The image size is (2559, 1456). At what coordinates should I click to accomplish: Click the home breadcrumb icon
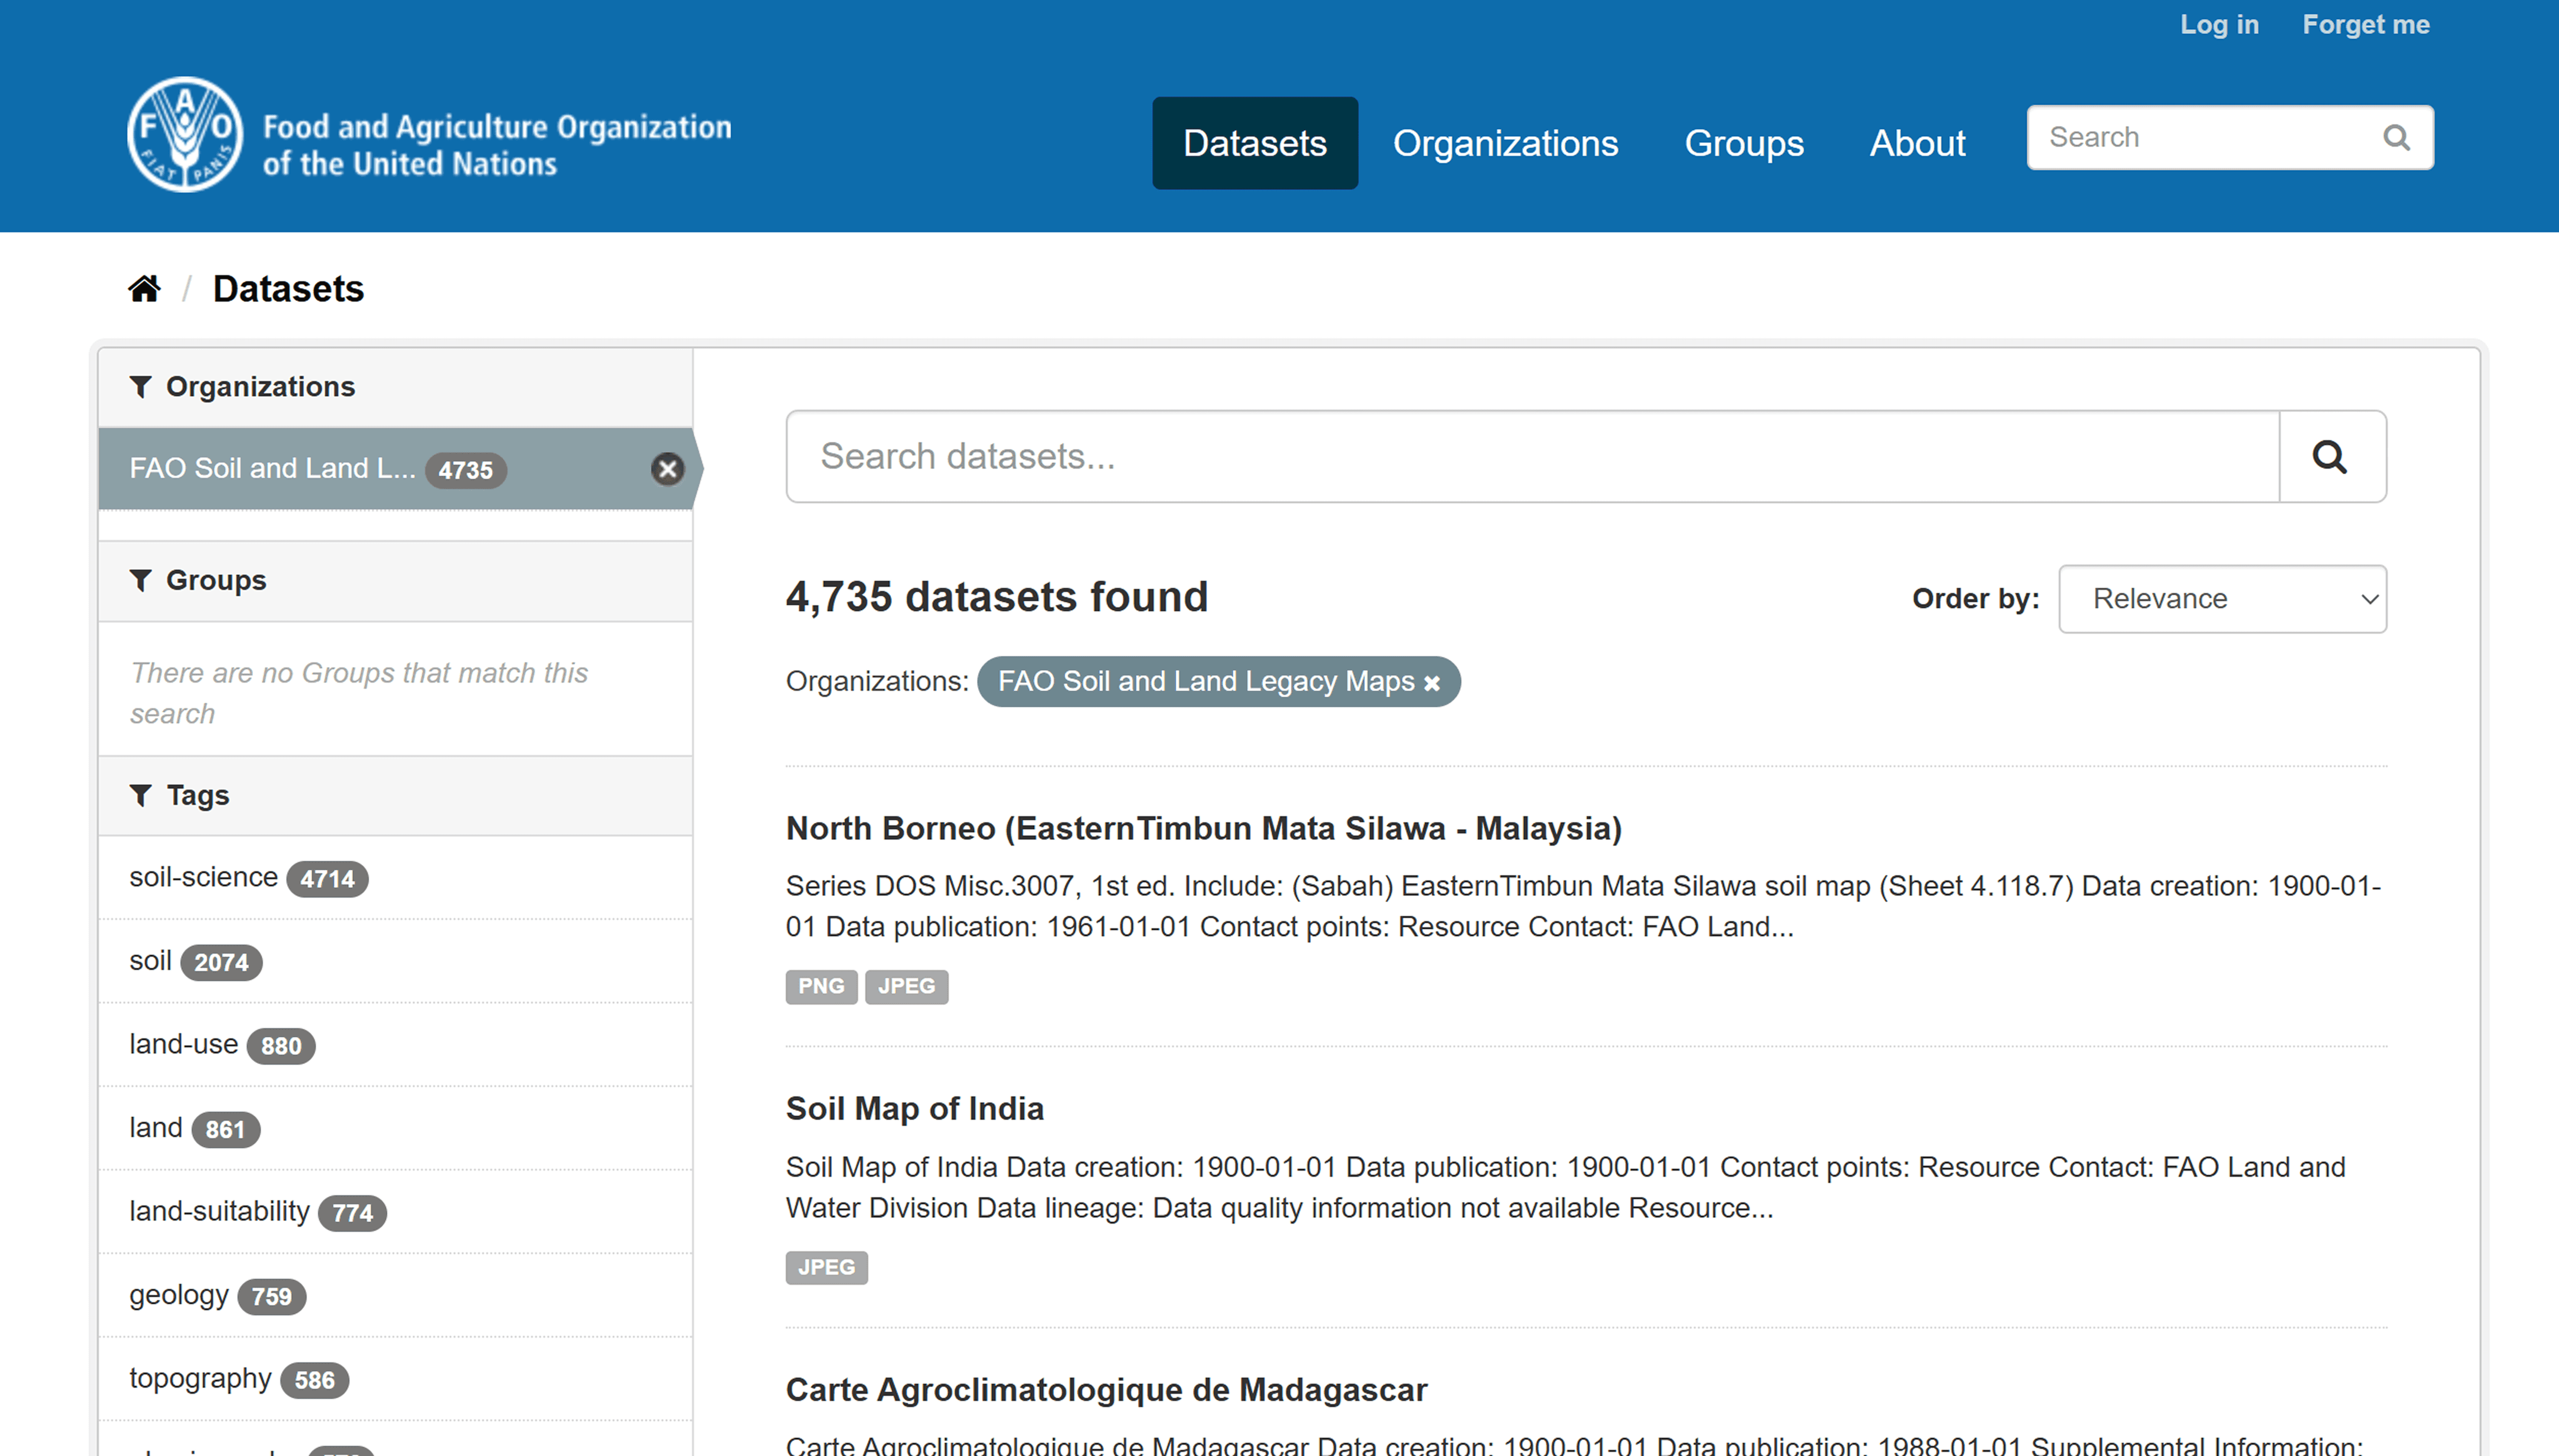(144, 289)
